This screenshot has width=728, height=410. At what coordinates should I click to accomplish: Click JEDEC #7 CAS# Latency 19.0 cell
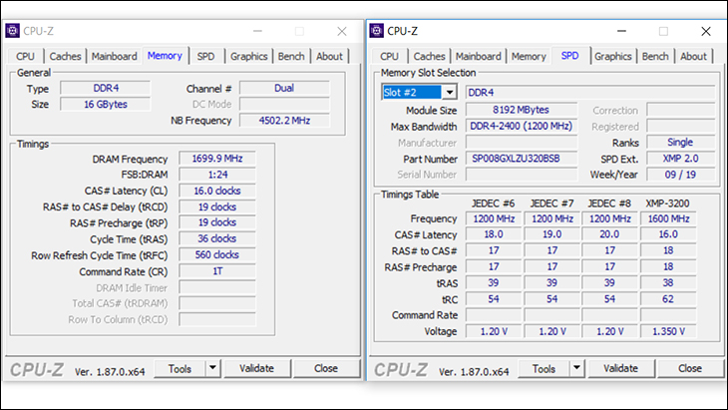pyautogui.click(x=552, y=234)
